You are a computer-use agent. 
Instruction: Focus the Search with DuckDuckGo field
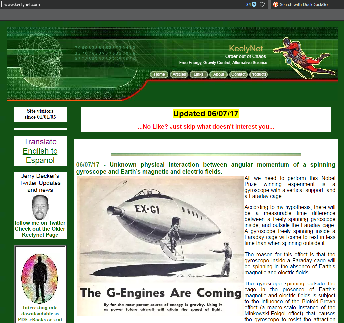[x=307, y=4]
